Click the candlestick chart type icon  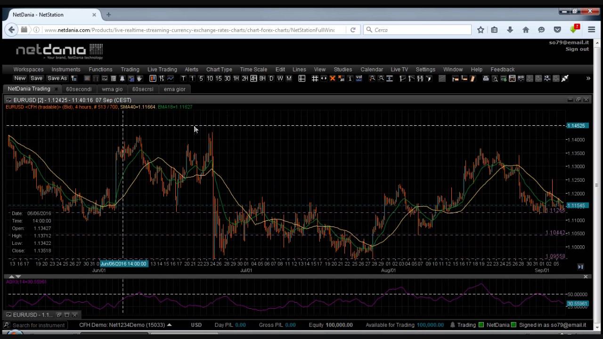pyautogui.click(x=153, y=78)
